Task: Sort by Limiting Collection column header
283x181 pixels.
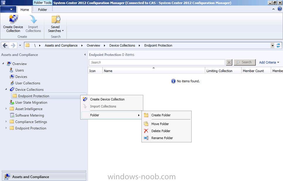Action: coord(223,71)
